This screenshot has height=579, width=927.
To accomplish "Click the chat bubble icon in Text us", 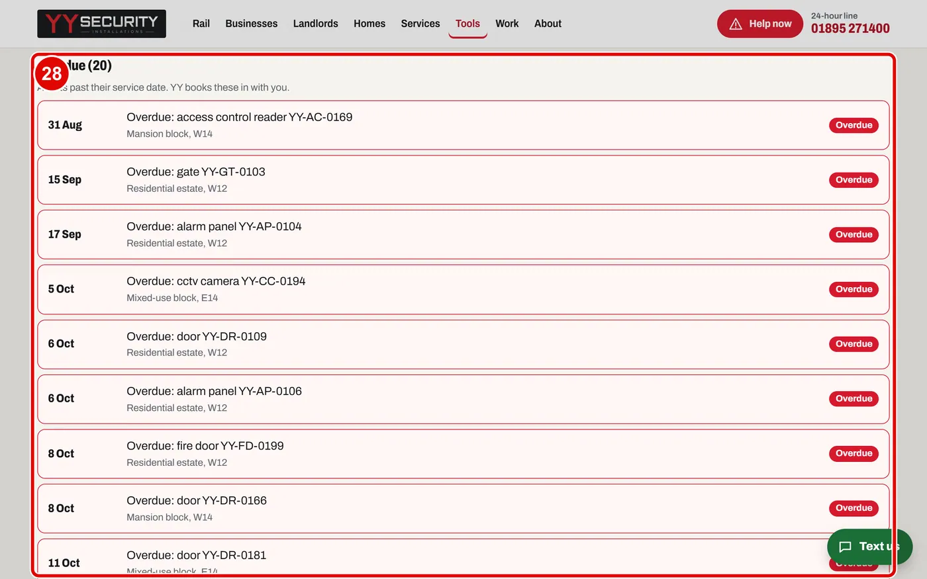I will coord(845,547).
